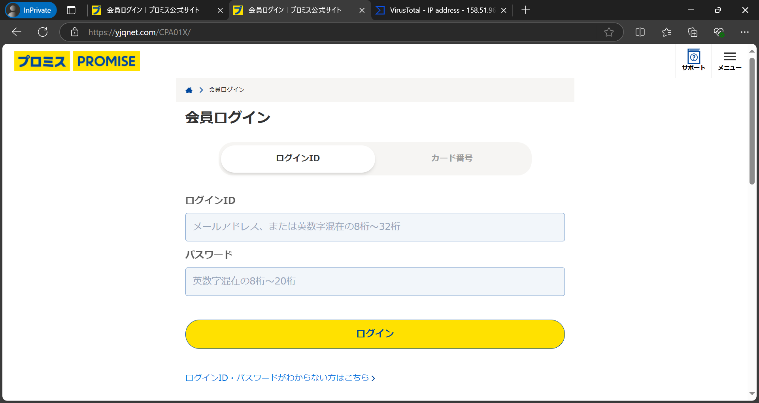Click the 会員ログイン breadcrumb text
Screen dimensions: 759x403
click(x=227, y=90)
